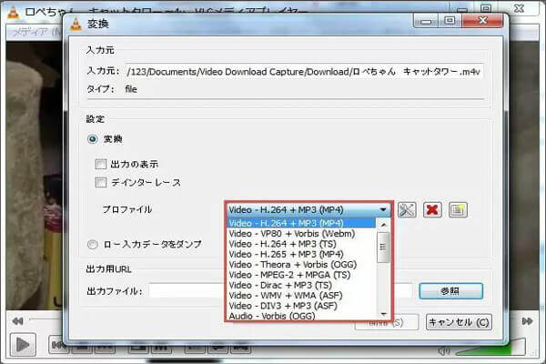Choose Video - WMV + WMA (ASF)

(x=301, y=296)
